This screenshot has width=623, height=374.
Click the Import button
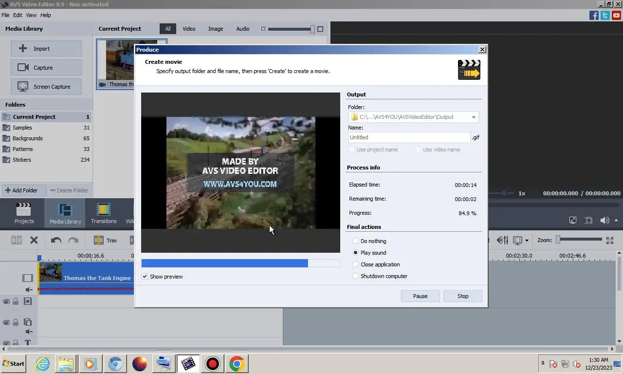click(x=46, y=49)
